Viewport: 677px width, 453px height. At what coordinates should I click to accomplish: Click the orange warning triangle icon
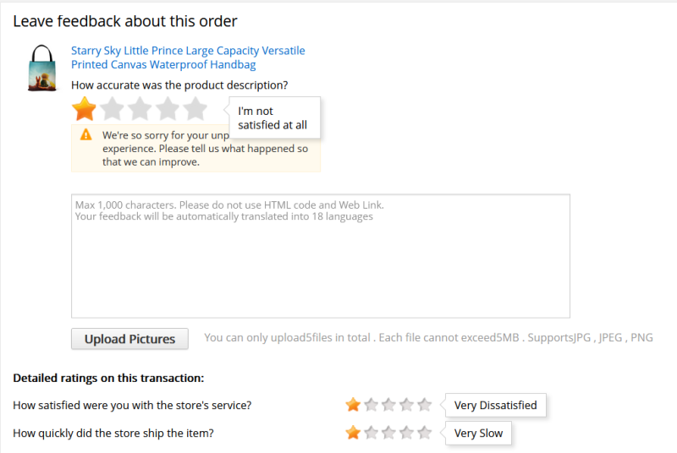[x=86, y=135]
